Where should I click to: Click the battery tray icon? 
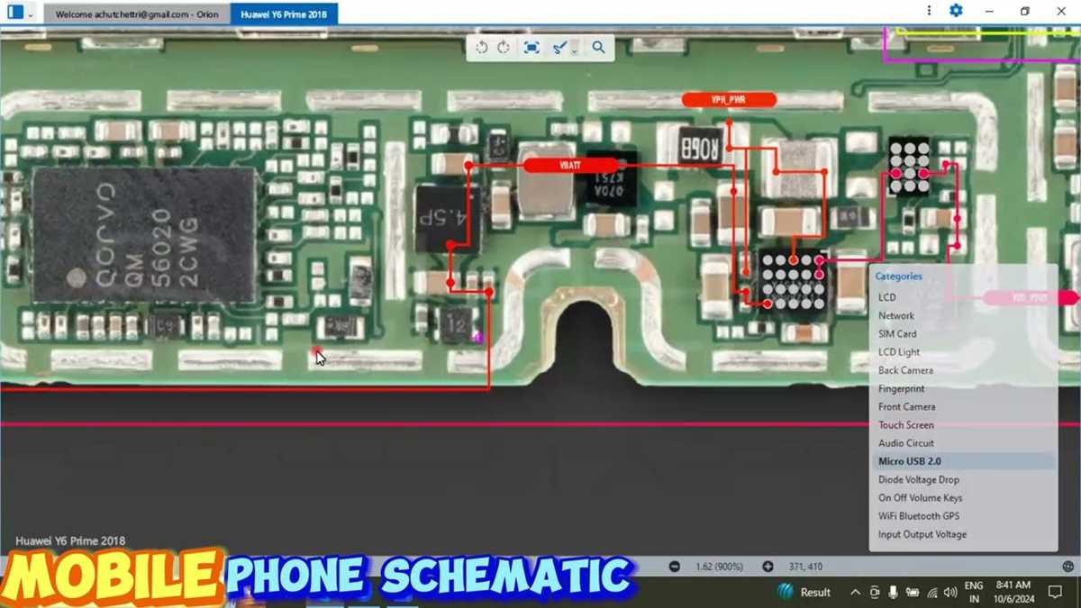pyautogui.click(x=912, y=592)
